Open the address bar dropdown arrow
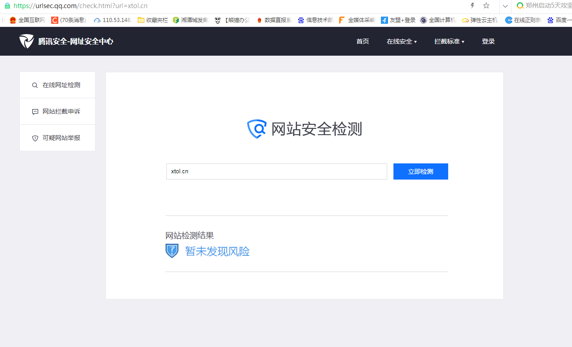The image size is (572, 347). click(x=505, y=6)
